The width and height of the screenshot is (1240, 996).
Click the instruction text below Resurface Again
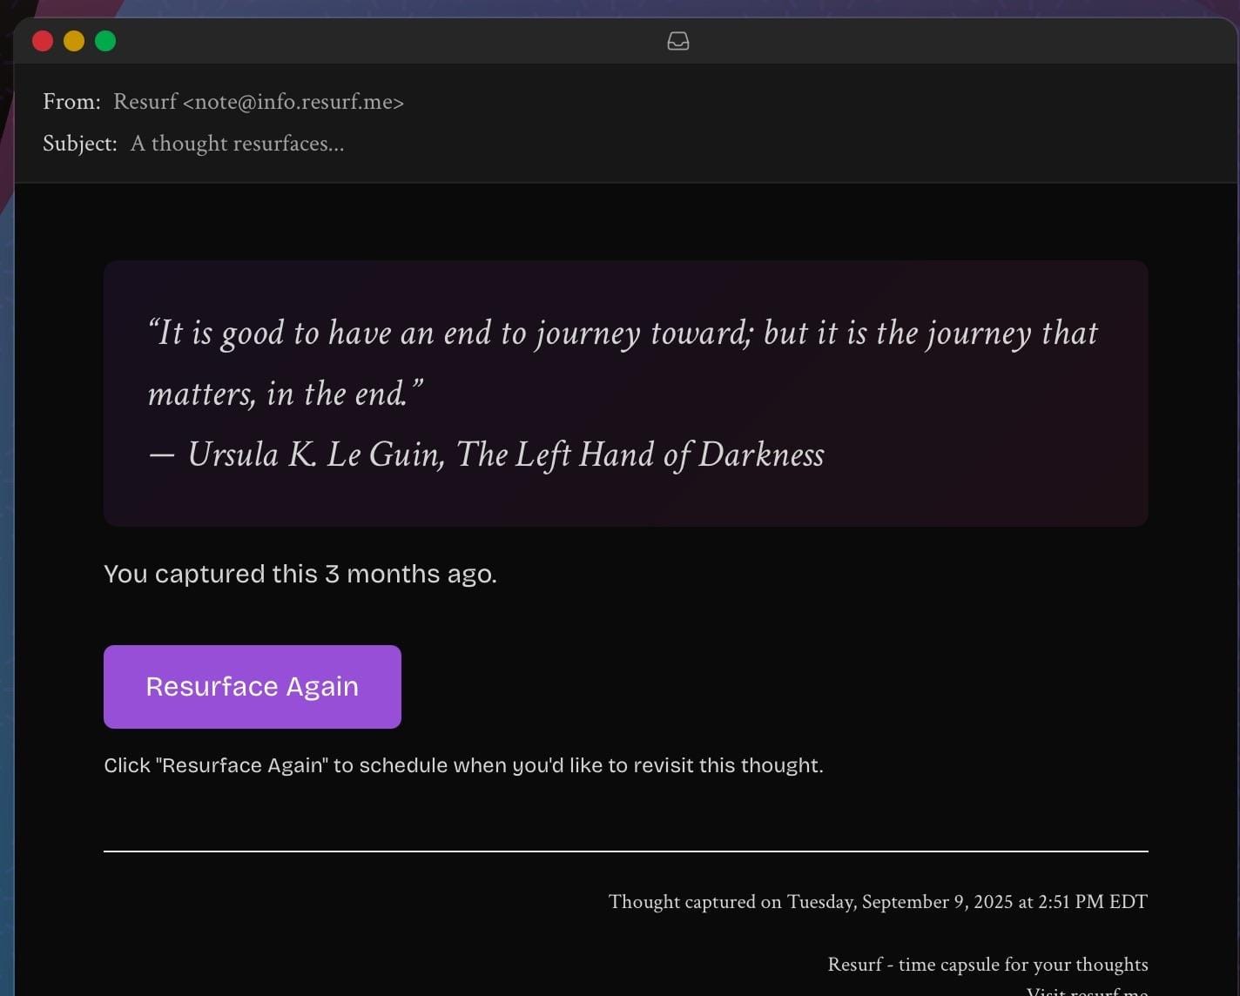point(463,765)
